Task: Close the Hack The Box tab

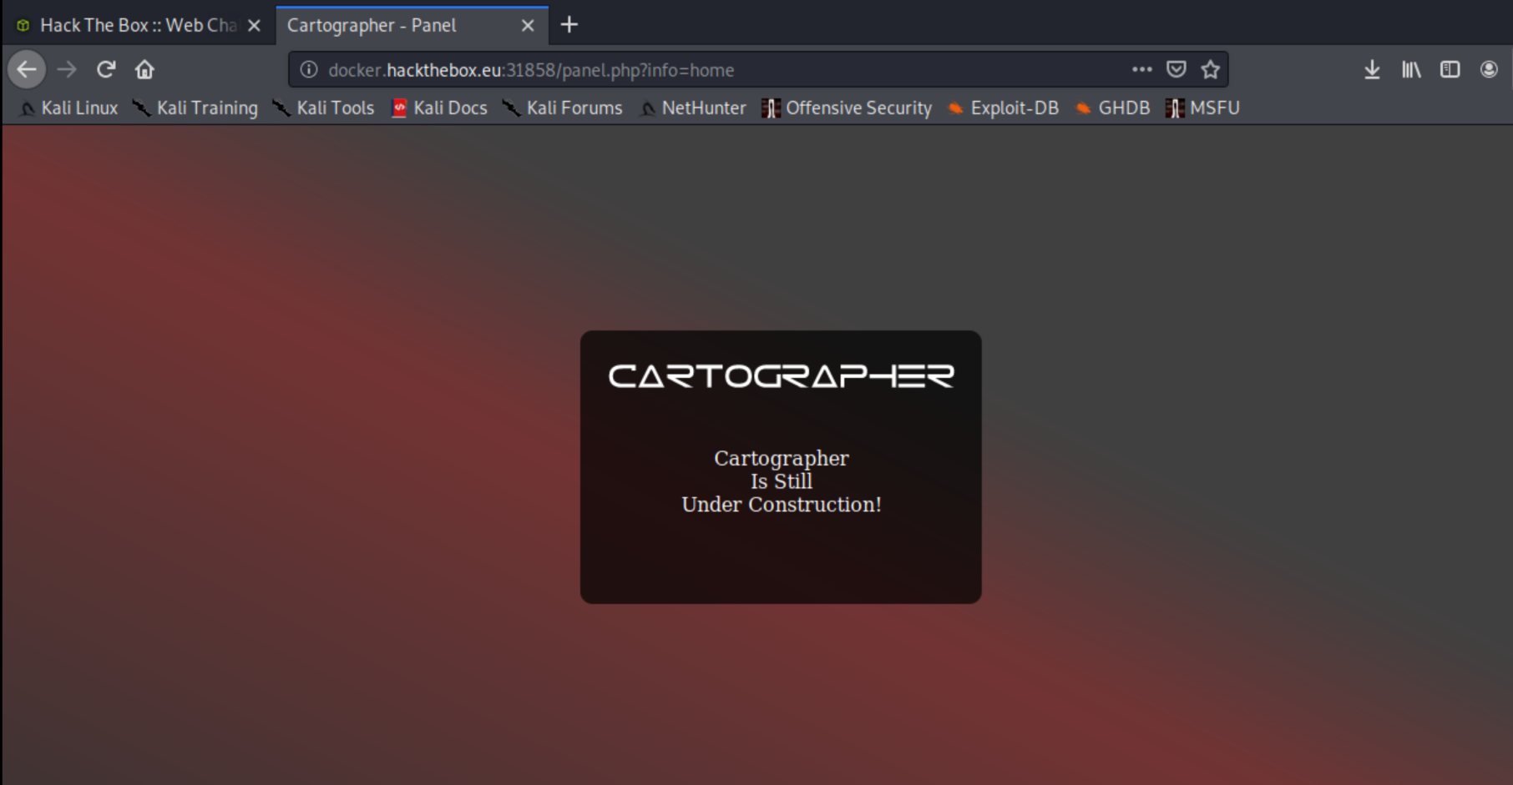Action: point(255,25)
